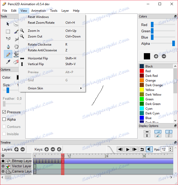
Task: Uncheck the Pressure checkbox
Action: coord(4,112)
